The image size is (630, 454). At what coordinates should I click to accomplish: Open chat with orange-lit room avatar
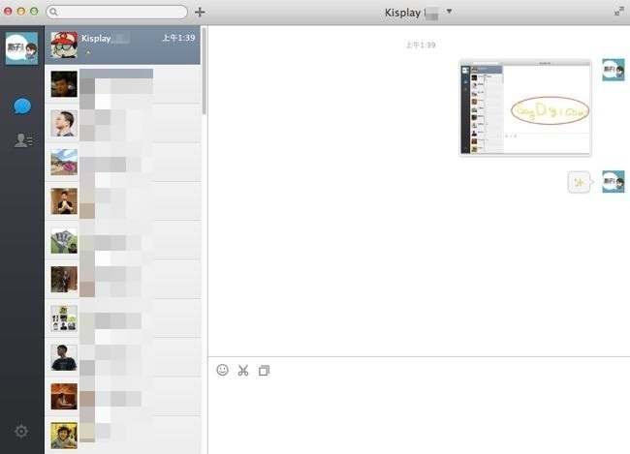[122, 396]
